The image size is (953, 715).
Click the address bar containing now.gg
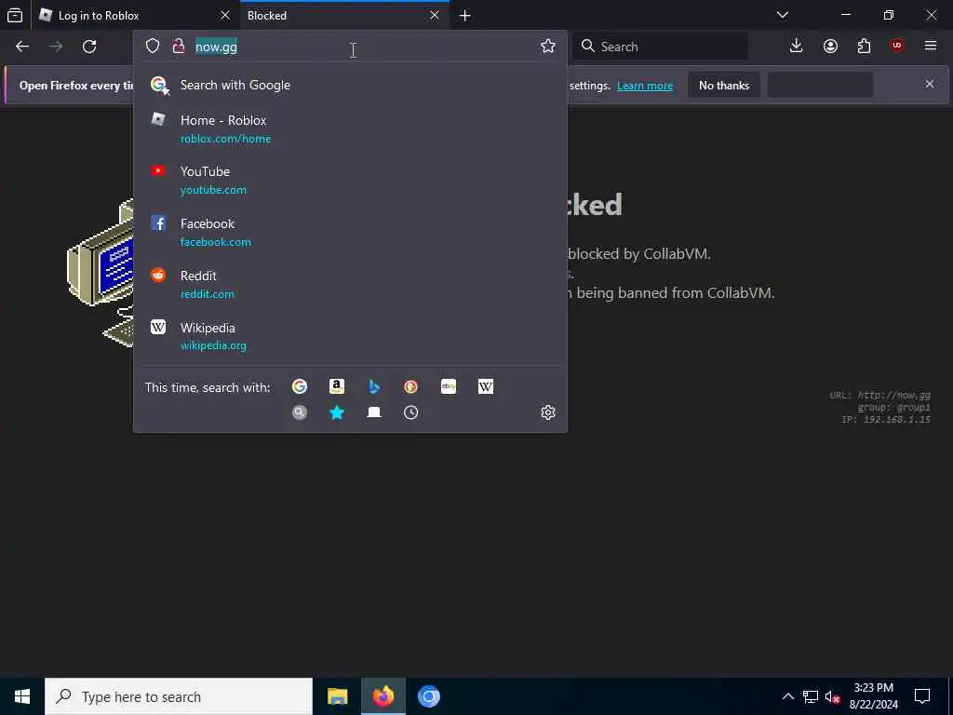(350, 47)
